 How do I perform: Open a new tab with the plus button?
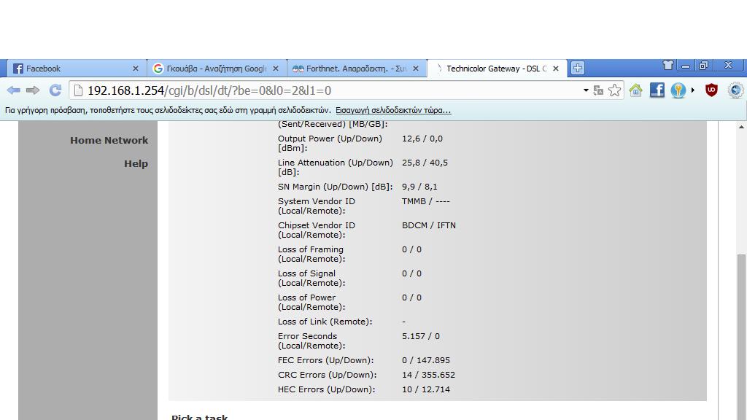(x=578, y=68)
